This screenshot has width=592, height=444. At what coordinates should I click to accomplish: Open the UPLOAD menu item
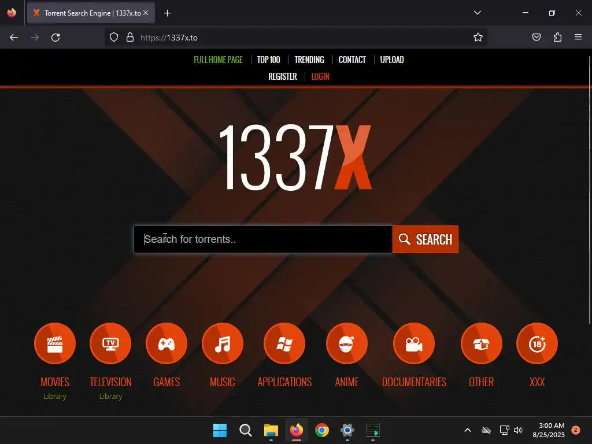click(x=392, y=60)
